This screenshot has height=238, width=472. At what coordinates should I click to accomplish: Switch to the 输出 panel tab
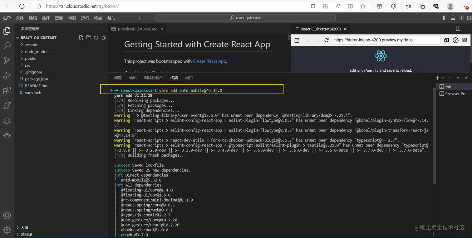pos(133,78)
